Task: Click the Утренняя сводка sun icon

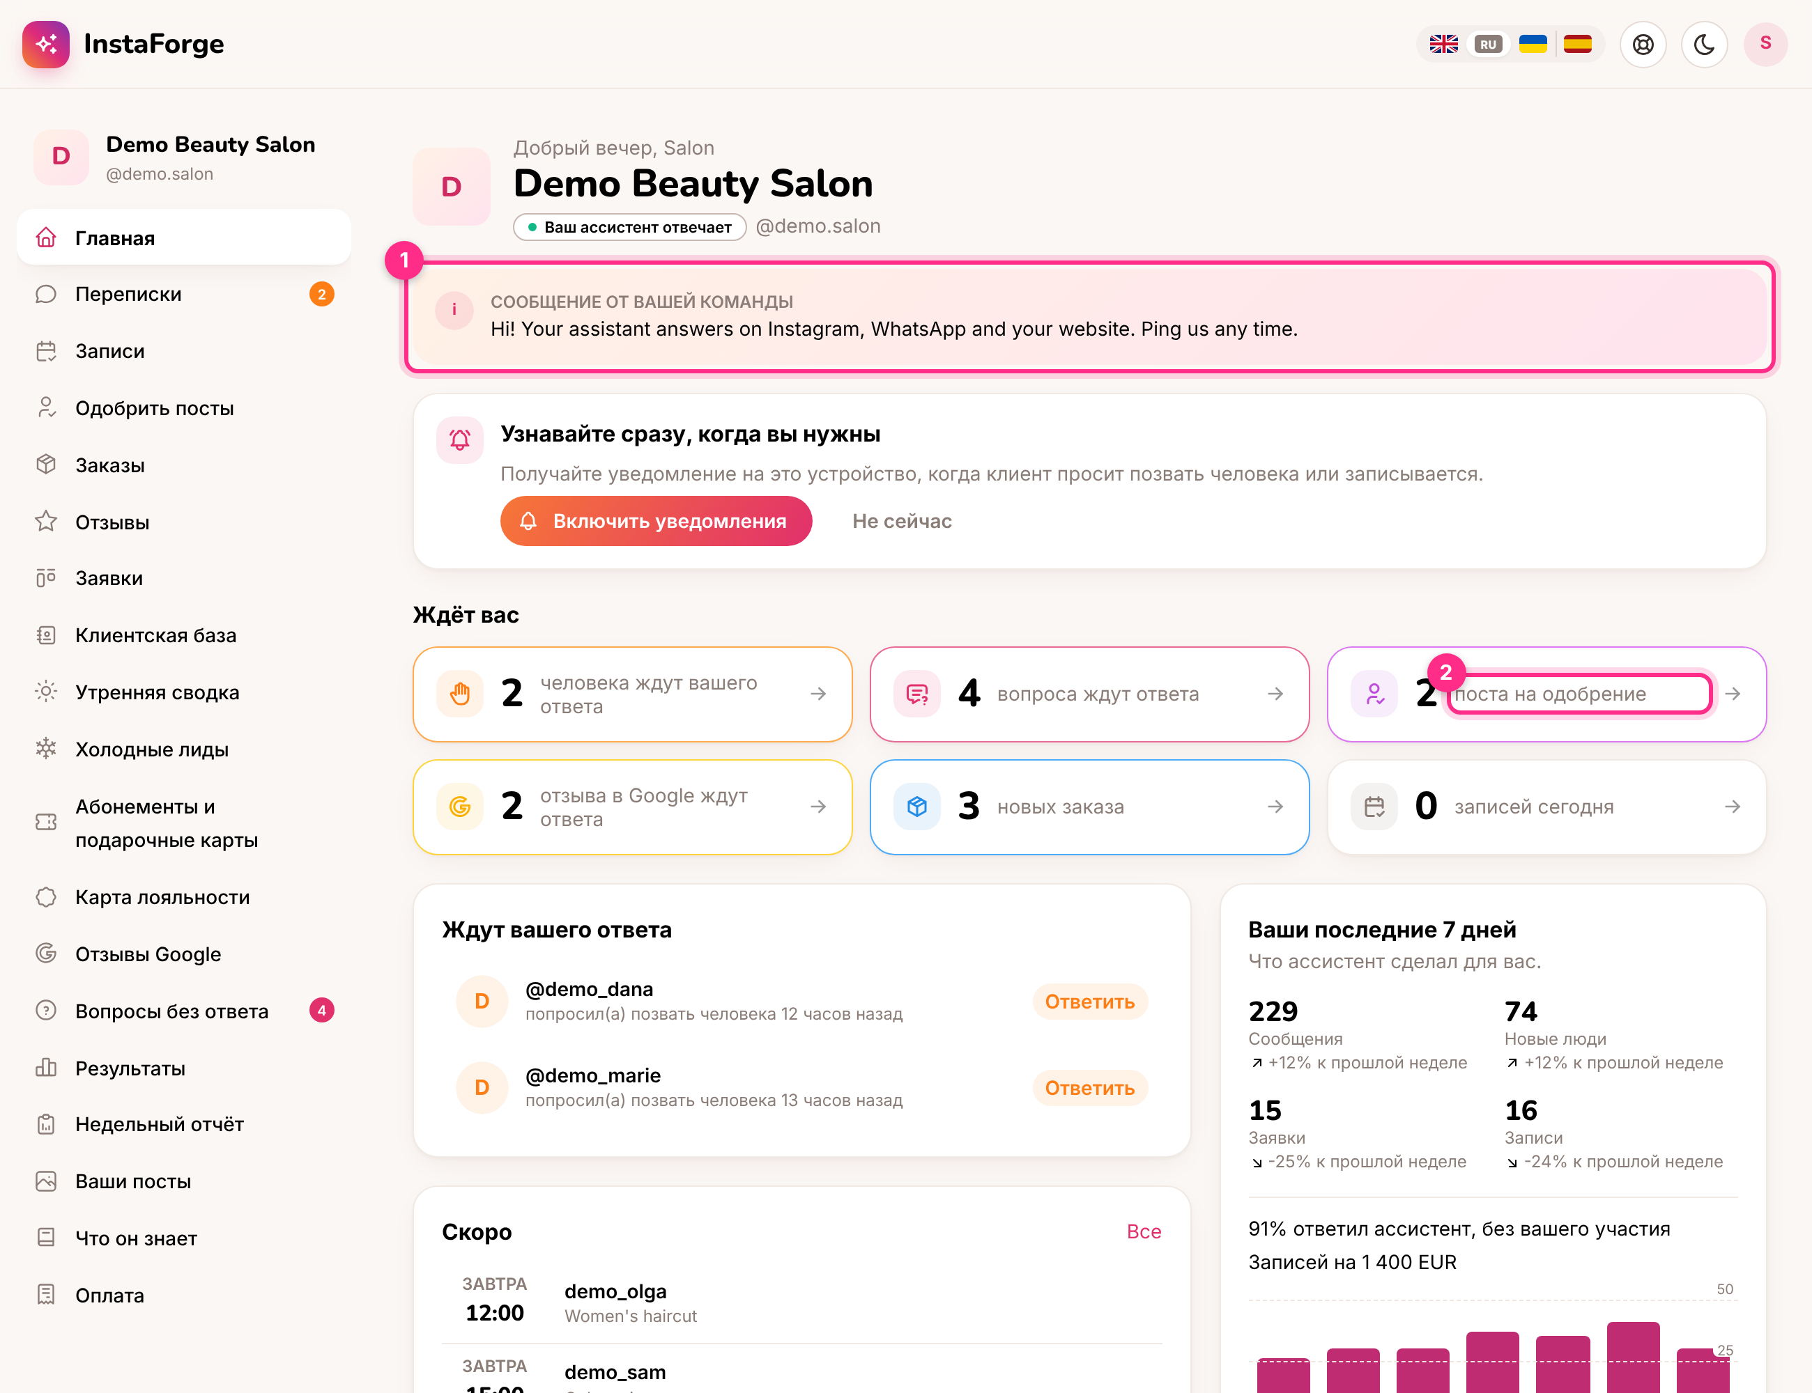Action: pyautogui.click(x=47, y=692)
